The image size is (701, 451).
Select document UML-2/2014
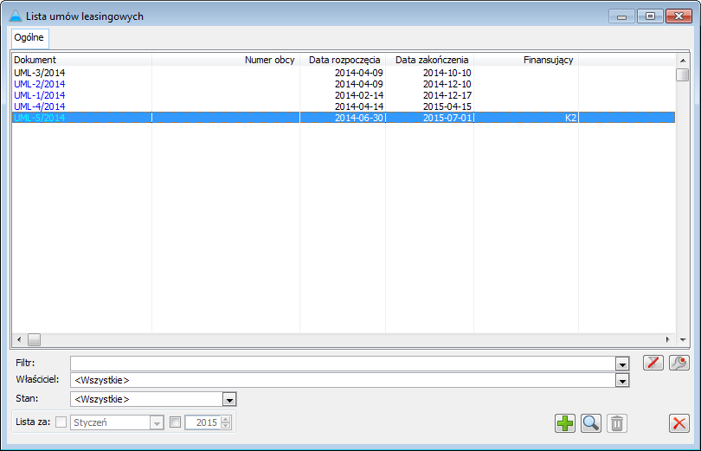(x=39, y=84)
